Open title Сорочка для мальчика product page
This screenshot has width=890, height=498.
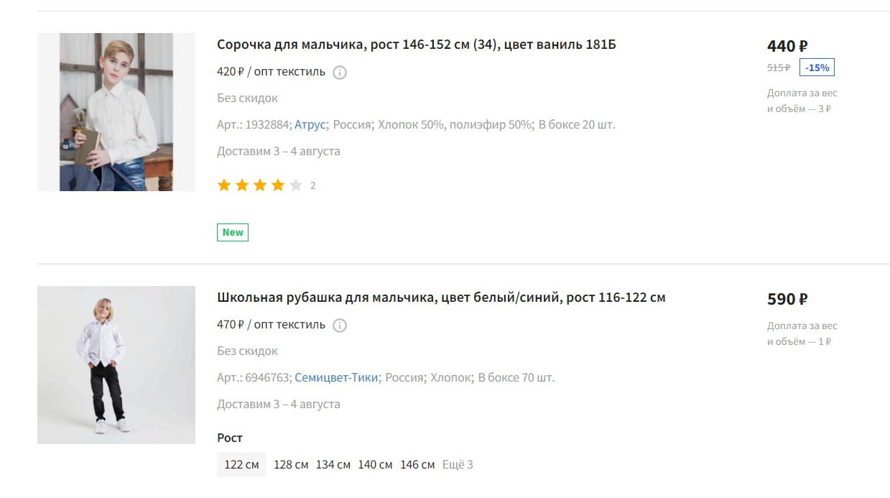pos(417,45)
